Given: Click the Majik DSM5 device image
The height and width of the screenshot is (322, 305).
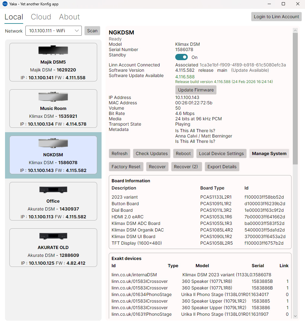Looking at the screenshot, I should [x=53, y=50].
